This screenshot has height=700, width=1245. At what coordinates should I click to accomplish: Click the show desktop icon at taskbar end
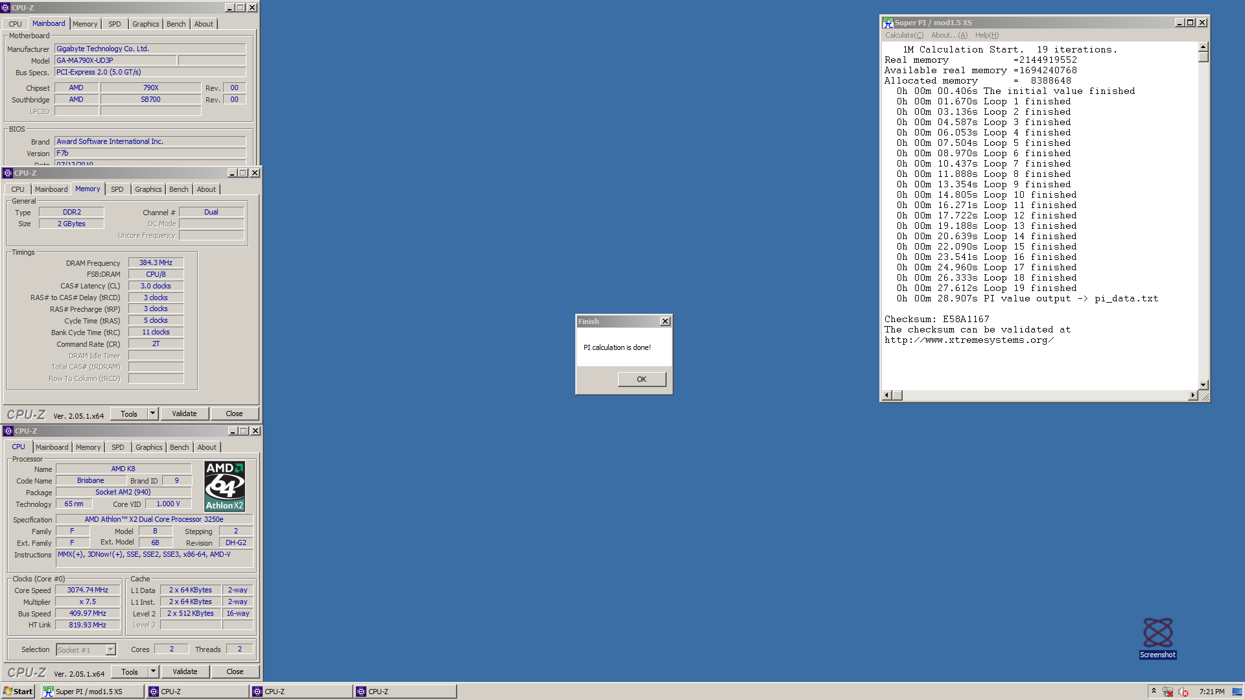[1237, 692]
